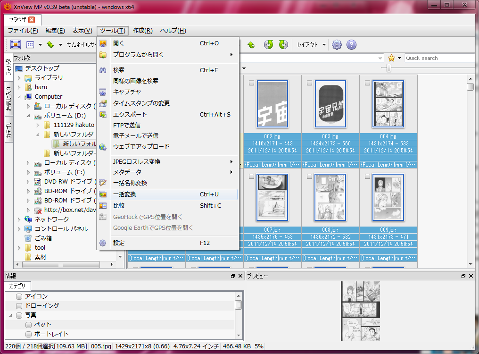Screen dimensions: 479x354
Task: Open the 編集(E) menu
Action: 55,31
